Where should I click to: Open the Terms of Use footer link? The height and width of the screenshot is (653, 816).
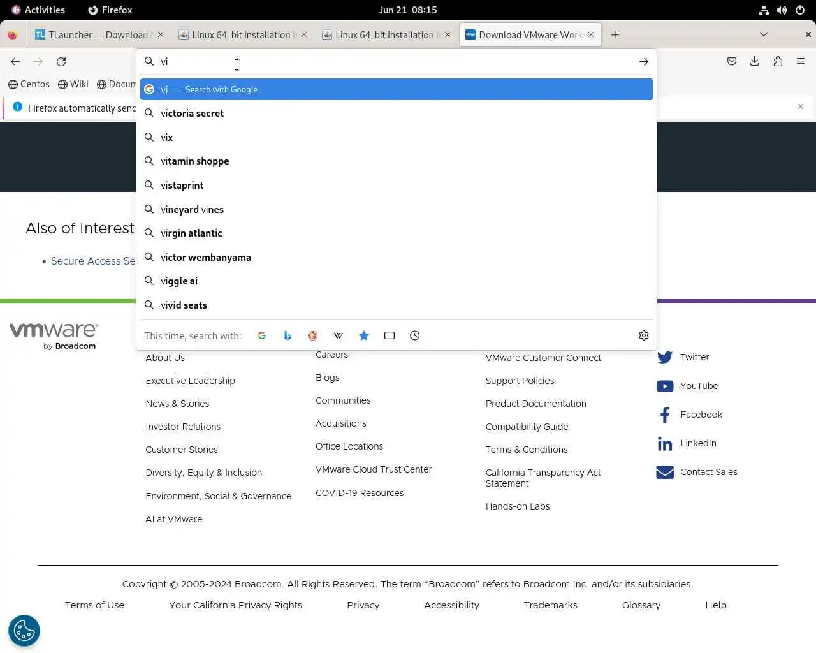[x=94, y=605]
